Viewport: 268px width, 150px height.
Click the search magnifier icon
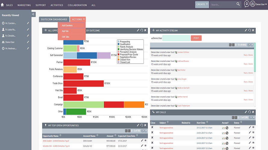click(x=238, y=4)
